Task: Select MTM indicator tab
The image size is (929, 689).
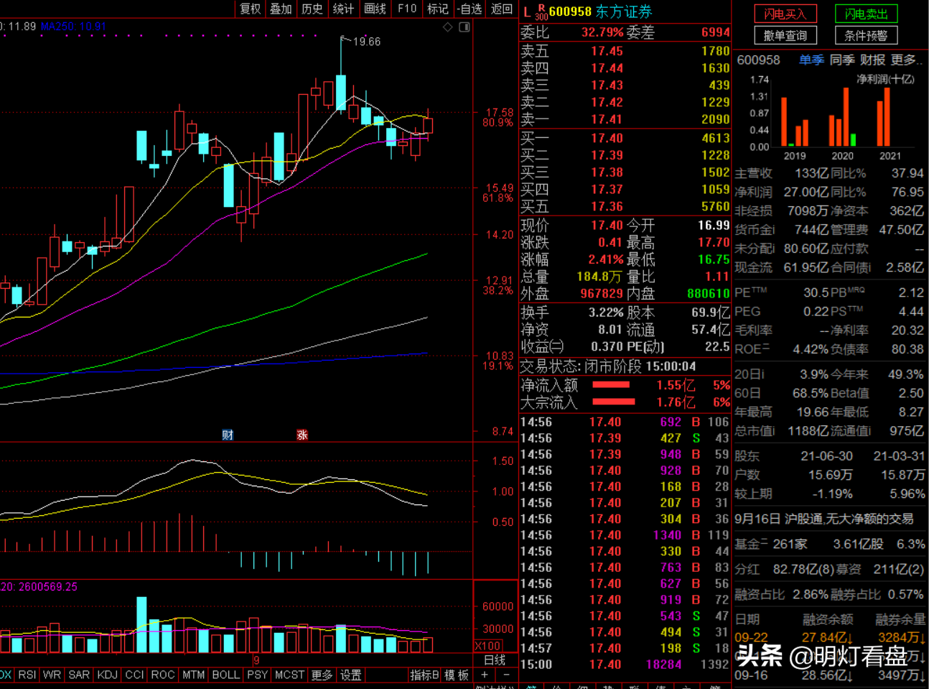Action: 193,675
